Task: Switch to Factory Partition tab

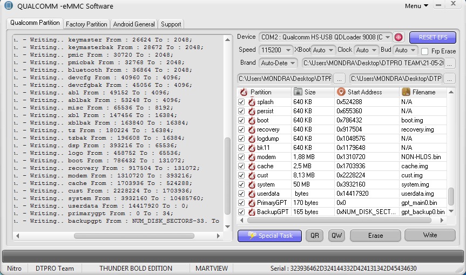Action: click(86, 24)
